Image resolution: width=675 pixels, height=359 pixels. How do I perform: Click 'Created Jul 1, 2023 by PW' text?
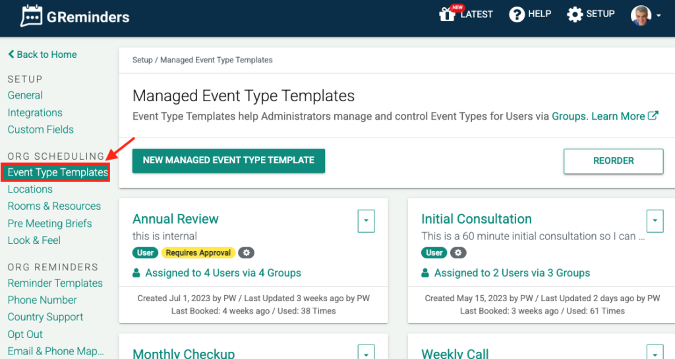coord(187,298)
